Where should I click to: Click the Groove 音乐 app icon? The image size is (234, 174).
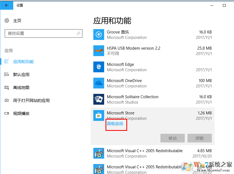tap(99, 35)
